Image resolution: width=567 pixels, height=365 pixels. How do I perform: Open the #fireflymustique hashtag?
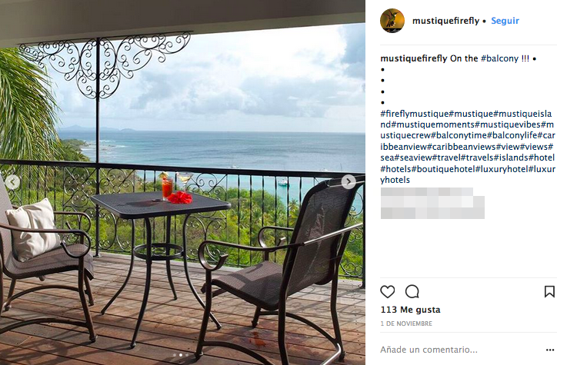[415, 114]
